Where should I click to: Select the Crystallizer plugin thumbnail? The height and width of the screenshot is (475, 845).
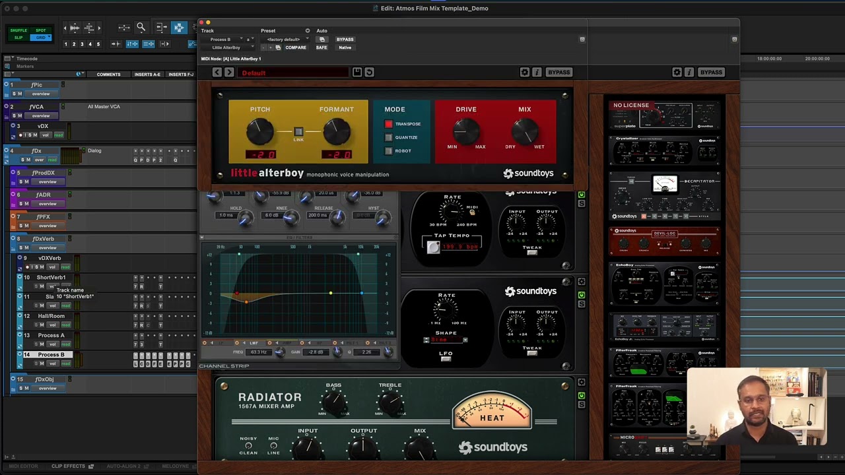click(x=664, y=151)
